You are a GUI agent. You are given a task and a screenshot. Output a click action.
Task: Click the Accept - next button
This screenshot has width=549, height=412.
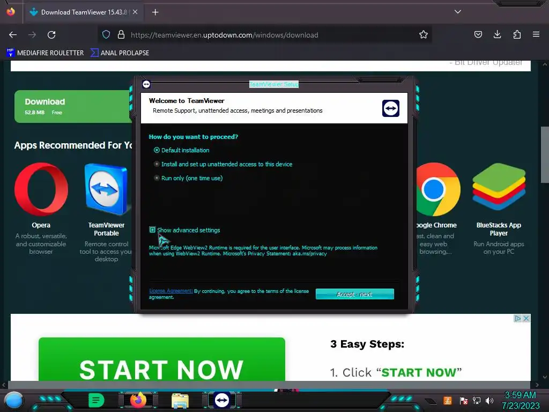(355, 295)
